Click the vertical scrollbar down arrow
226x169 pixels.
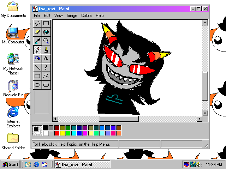click(x=205, y=113)
